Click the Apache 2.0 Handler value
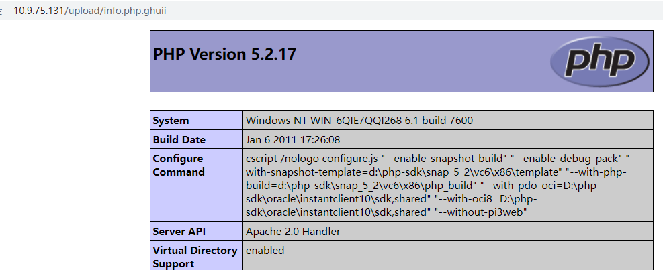This screenshot has width=663, height=270. (293, 232)
